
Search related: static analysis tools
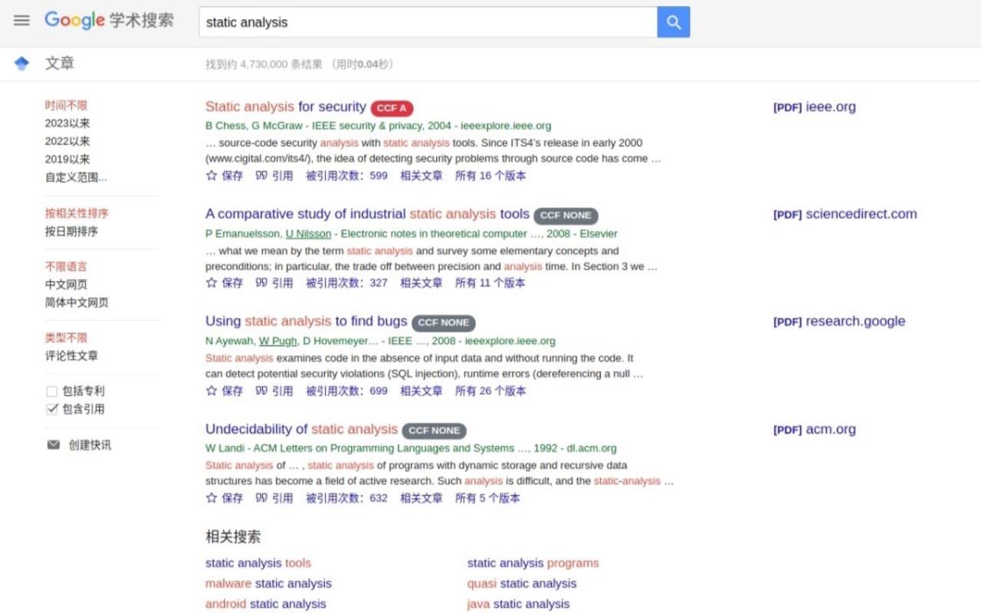[x=258, y=563]
